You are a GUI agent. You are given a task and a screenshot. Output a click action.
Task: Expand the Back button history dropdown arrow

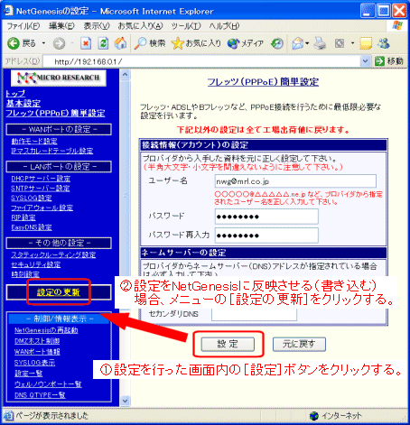click(43, 43)
